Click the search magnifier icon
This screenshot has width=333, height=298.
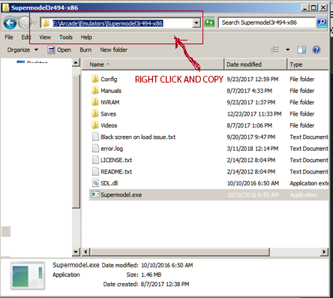[x=322, y=23]
